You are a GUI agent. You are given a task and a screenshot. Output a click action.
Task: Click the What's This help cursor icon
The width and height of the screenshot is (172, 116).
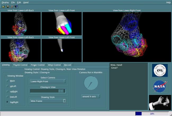point(16,6)
